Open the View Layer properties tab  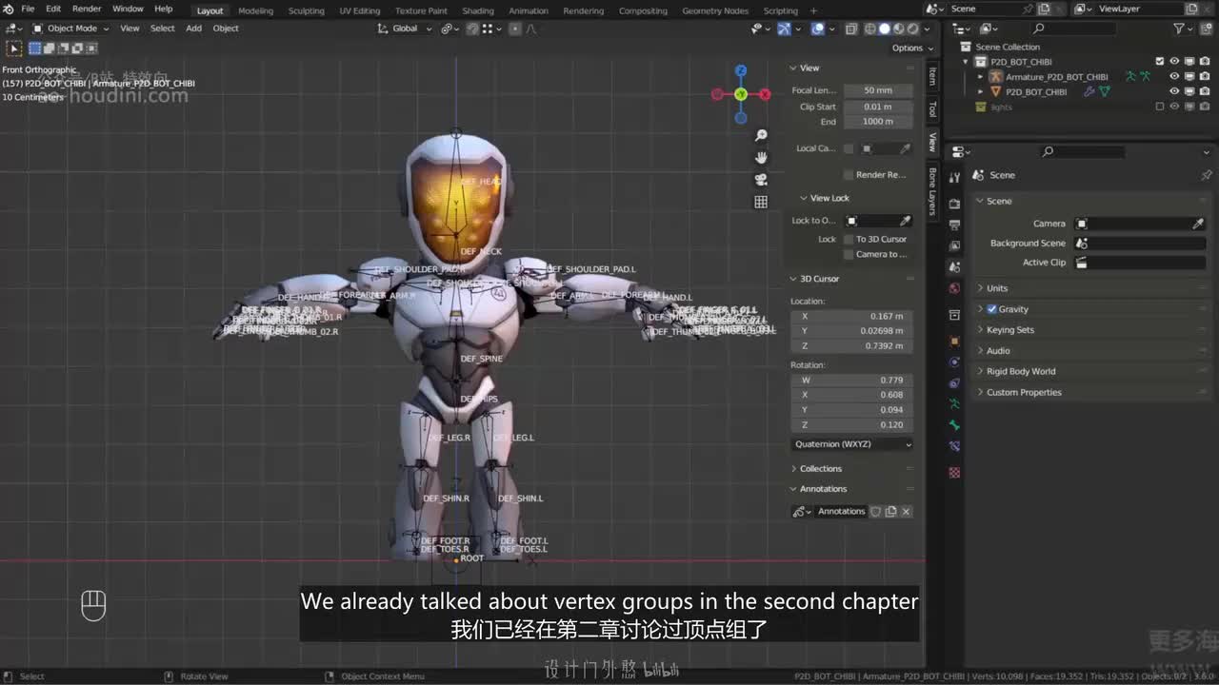[954, 245]
